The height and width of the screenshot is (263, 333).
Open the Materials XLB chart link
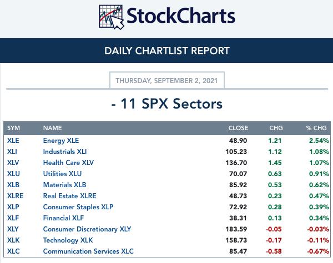coord(64,185)
